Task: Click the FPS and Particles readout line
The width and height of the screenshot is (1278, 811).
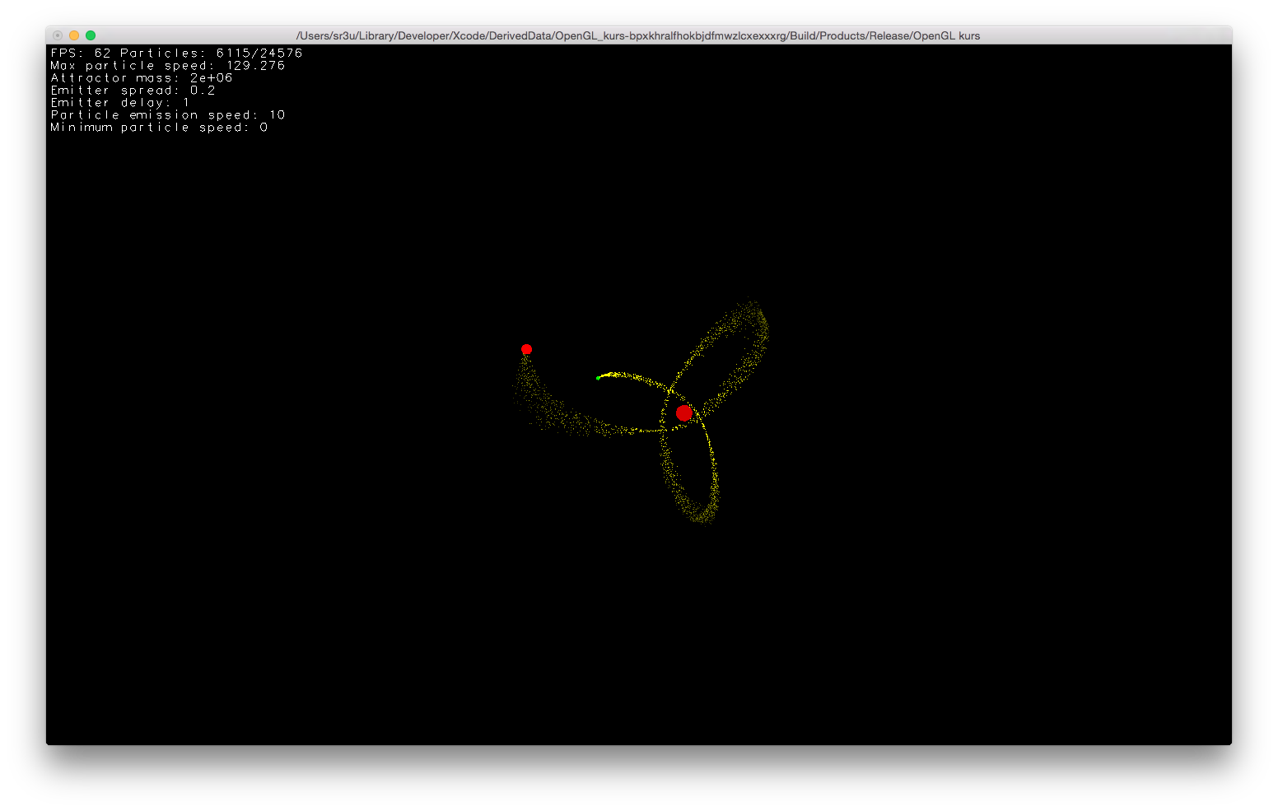Action: point(176,53)
